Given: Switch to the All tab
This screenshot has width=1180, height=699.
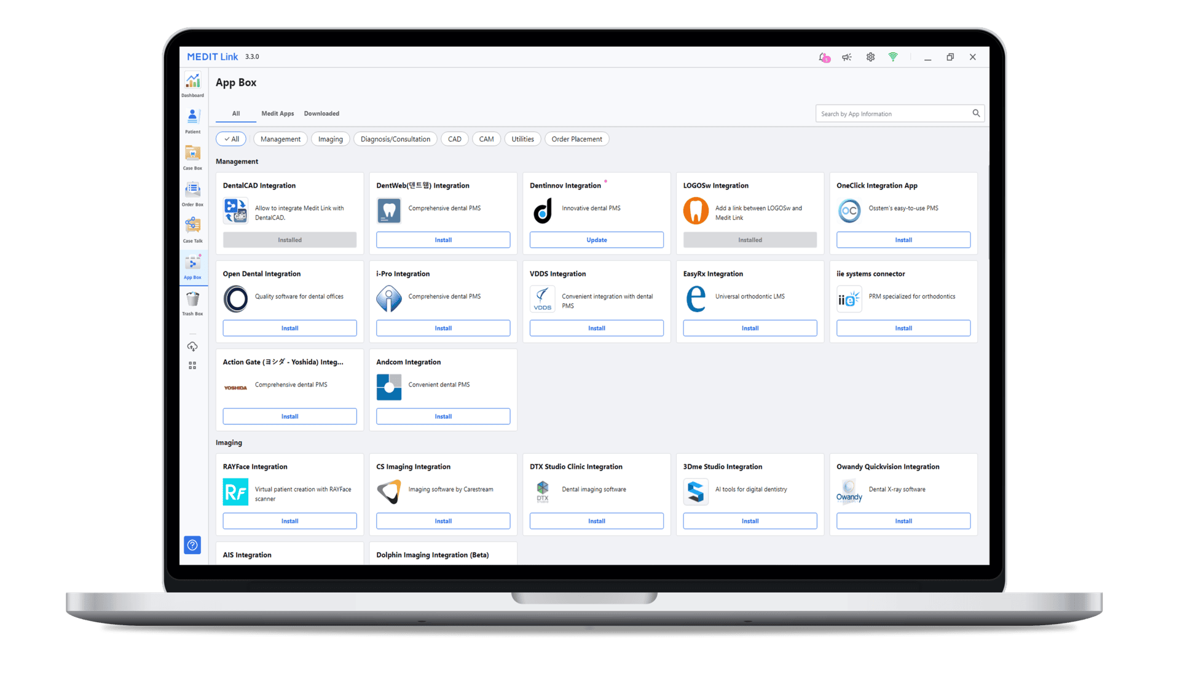Looking at the screenshot, I should coord(236,114).
